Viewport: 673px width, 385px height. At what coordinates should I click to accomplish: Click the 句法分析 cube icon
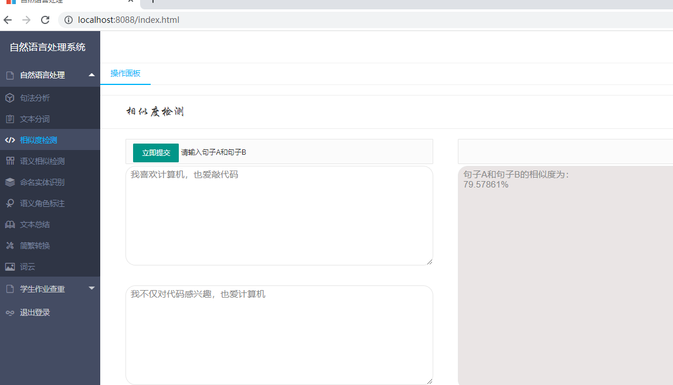10,98
